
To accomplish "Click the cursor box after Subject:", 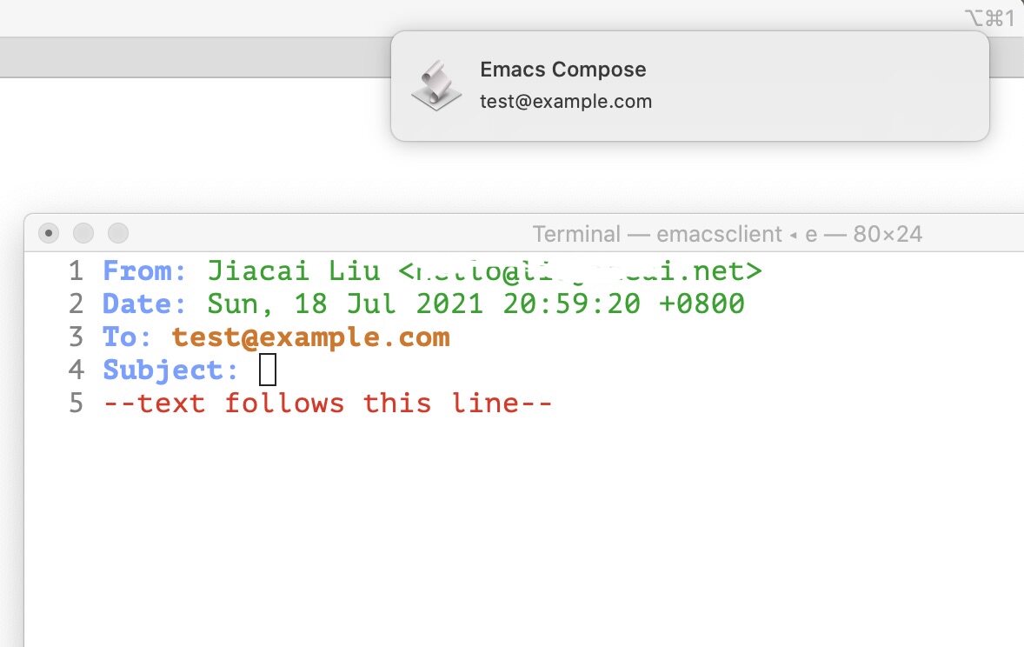I will pos(268,370).
